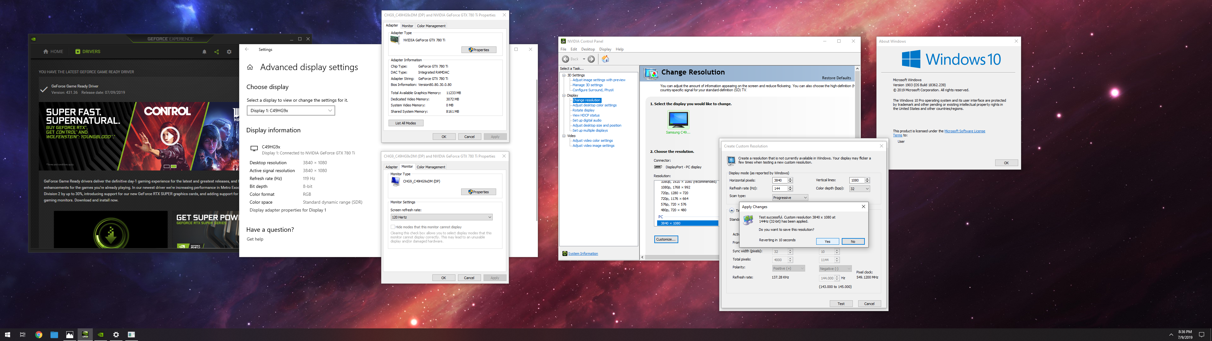Collapse the Video tree node

click(564, 136)
